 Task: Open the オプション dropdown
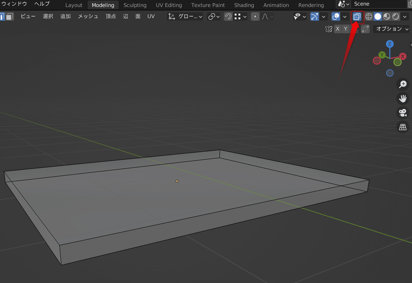[x=391, y=29]
